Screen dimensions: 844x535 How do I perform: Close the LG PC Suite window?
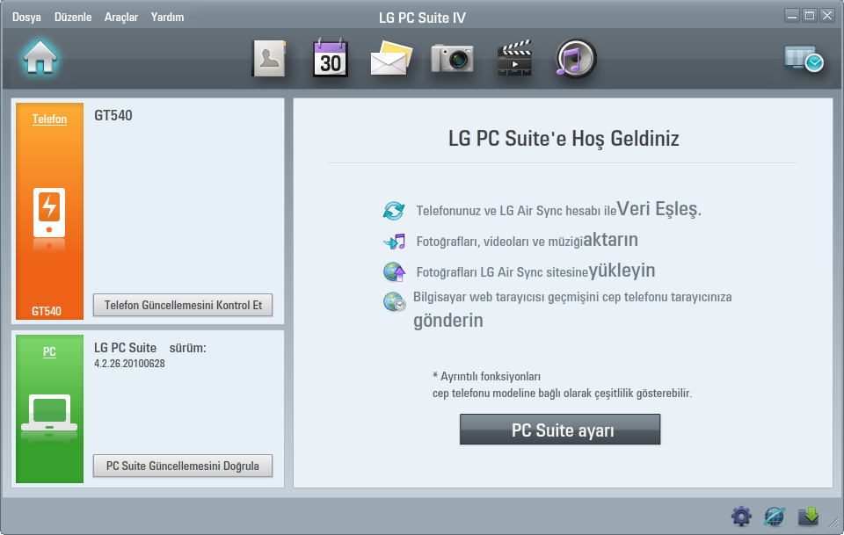[827, 16]
